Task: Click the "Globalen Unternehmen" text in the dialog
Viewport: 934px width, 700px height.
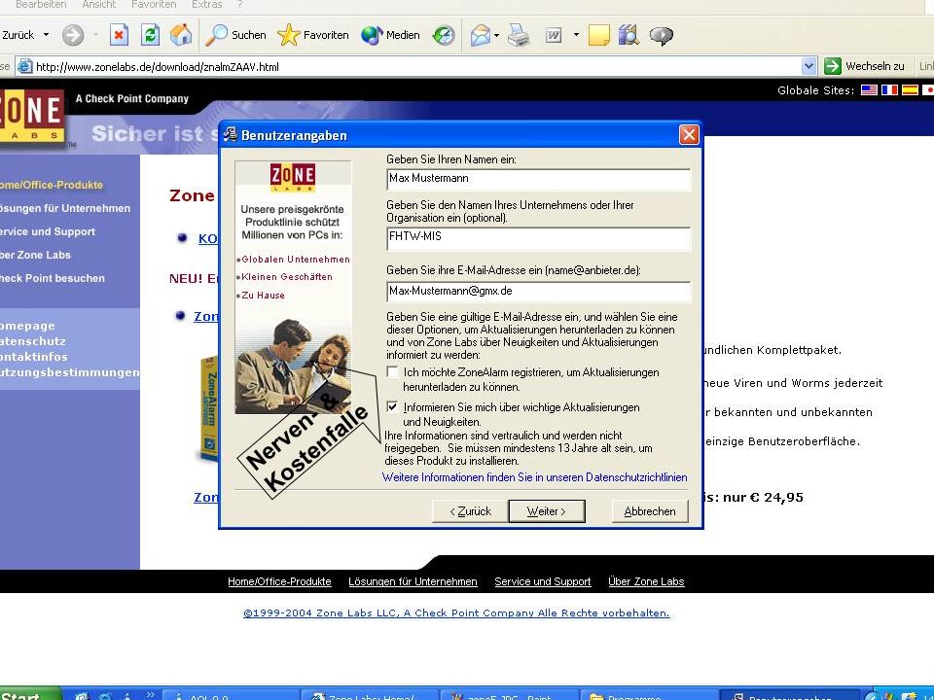Action: 296,259
